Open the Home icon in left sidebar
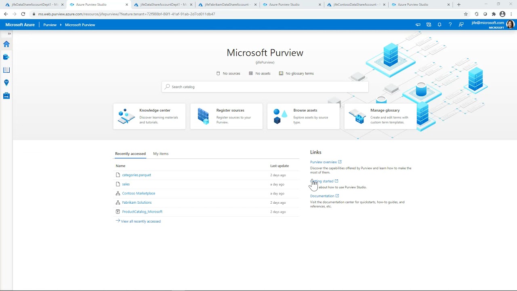The width and height of the screenshot is (517, 291). coord(6,44)
